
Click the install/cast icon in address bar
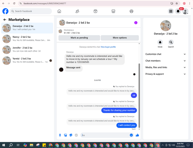[x=172, y=3]
